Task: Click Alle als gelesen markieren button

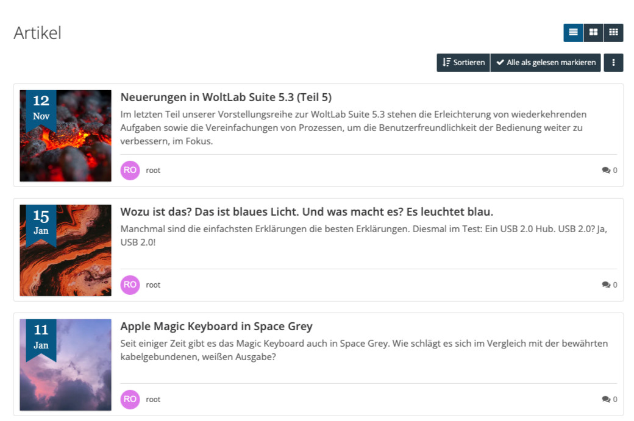Action: point(546,63)
